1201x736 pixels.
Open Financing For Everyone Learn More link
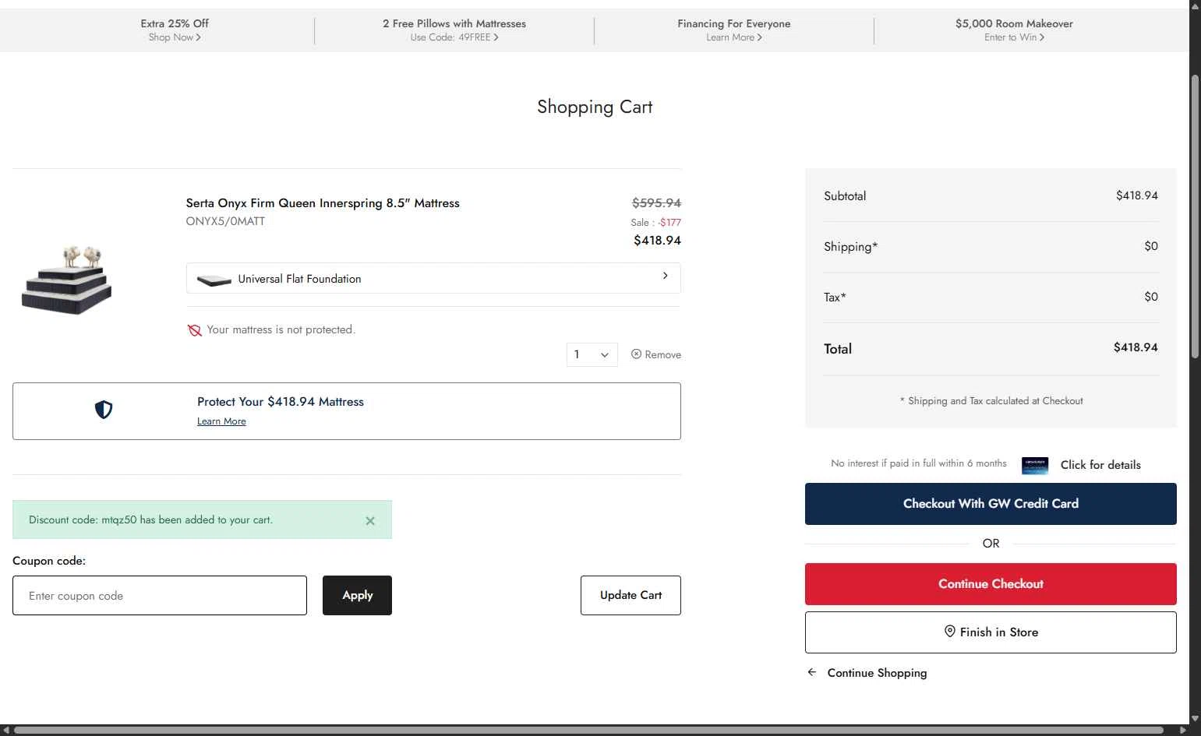click(x=733, y=30)
